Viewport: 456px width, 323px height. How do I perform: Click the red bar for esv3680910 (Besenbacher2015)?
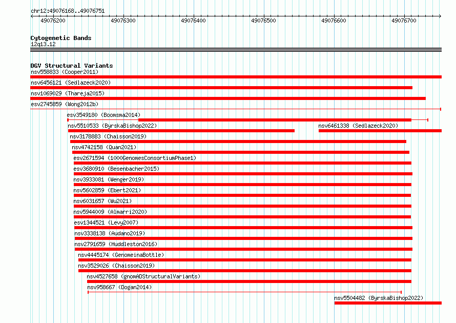coord(243,174)
